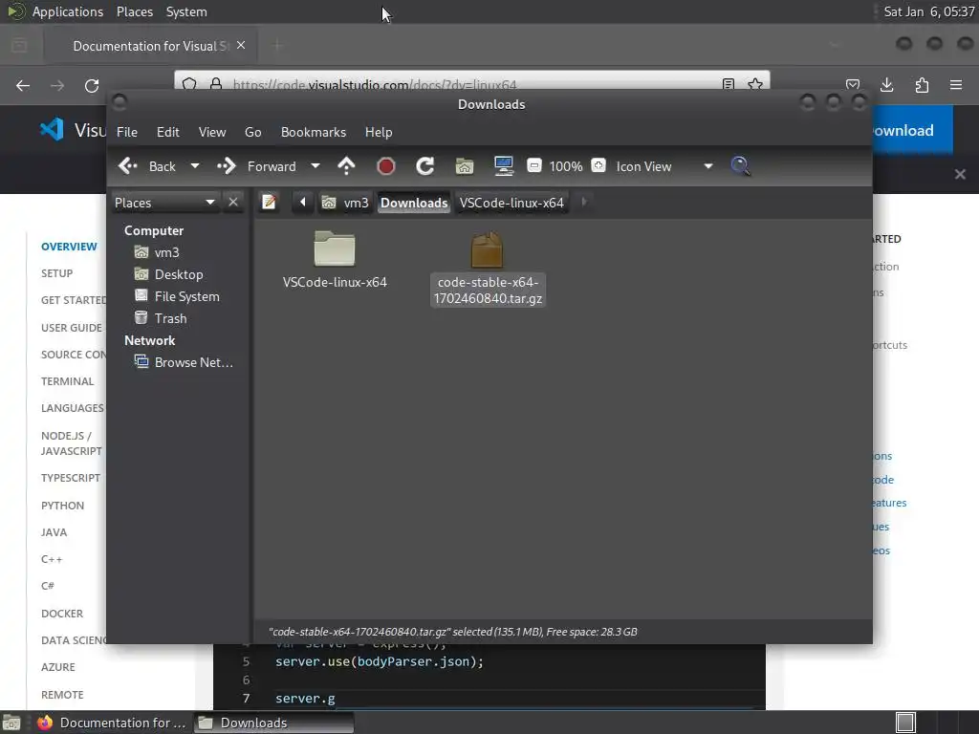Open the PYTHON docs section
The width and height of the screenshot is (979, 734).
tap(62, 506)
